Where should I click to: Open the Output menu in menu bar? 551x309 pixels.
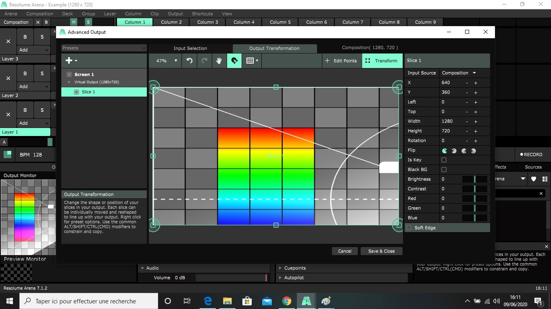click(175, 14)
